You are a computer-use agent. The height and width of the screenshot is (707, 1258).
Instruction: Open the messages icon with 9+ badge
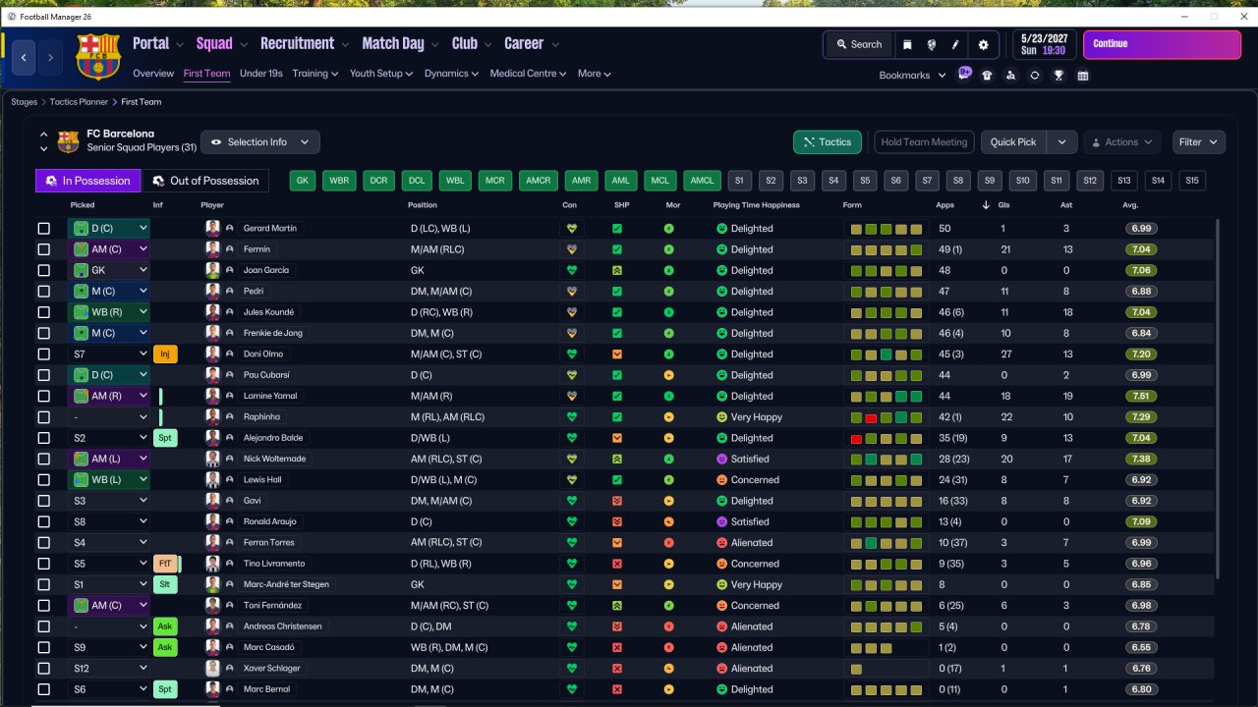tap(964, 75)
